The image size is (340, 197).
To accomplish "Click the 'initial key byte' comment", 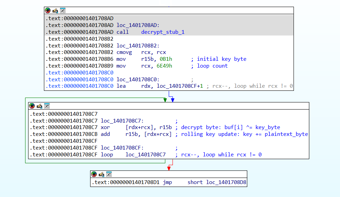I will pos(219,59).
